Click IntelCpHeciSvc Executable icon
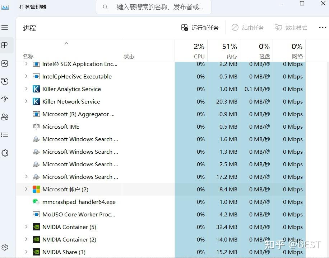Screen dimensions: 329x258 [36, 76]
